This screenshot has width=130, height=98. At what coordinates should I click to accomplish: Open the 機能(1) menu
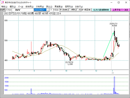pyautogui.click(x=4, y=6)
